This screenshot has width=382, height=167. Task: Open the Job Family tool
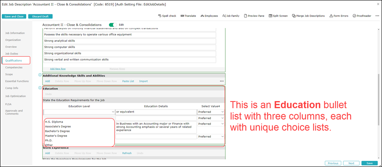coord(231,16)
